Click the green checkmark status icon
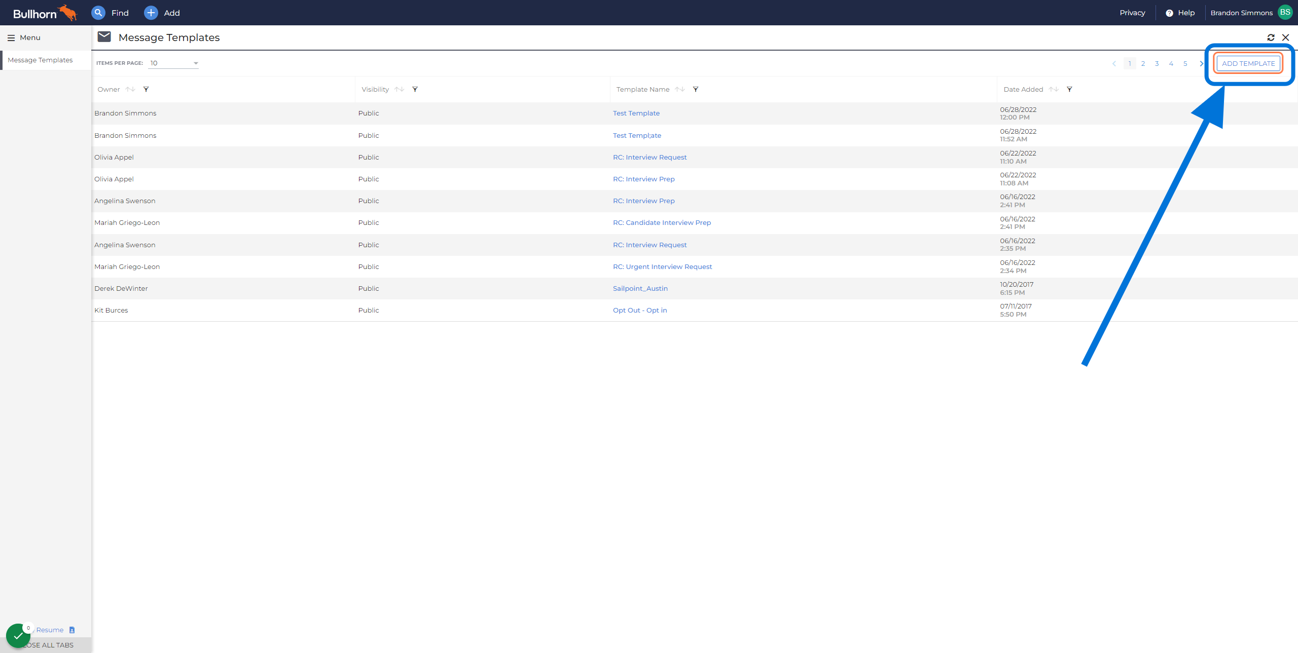The width and height of the screenshot is (1298, 653). pyautogui.click(x=18, y=635)
